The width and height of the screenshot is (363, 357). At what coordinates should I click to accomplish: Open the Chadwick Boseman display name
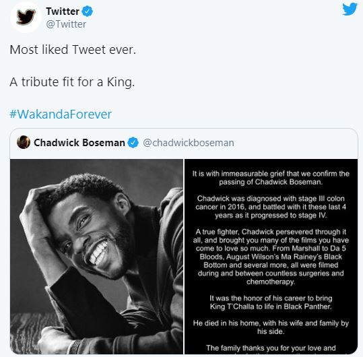pos(79,143)
